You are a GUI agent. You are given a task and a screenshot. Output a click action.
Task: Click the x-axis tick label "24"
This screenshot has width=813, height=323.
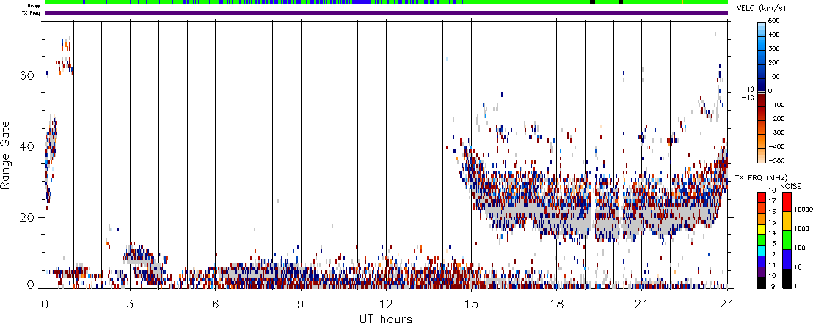[726, 303]
